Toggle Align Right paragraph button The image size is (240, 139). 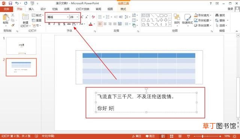point(110,24)
